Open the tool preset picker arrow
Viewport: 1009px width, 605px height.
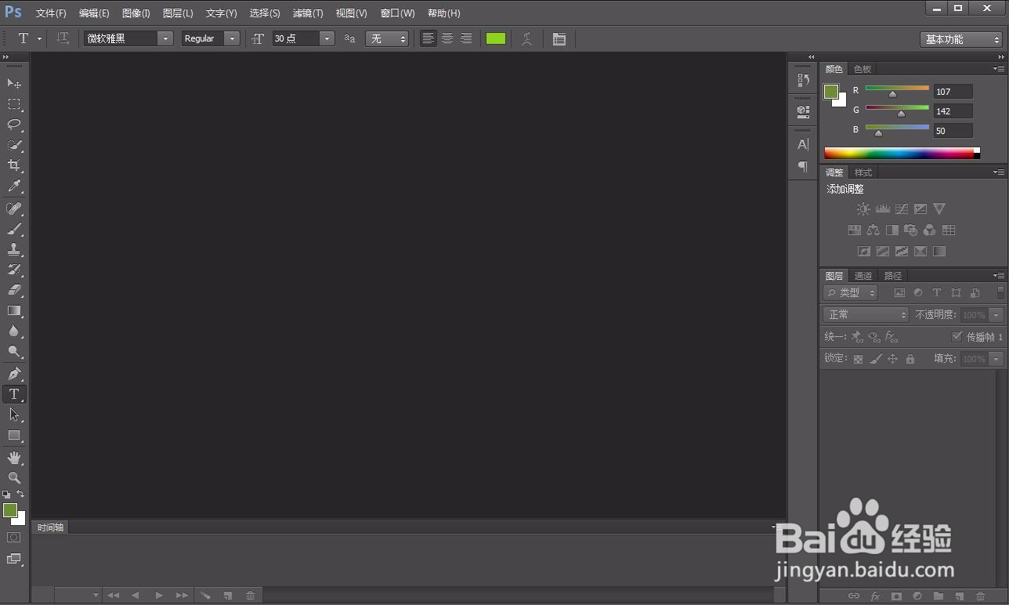[x=39, y=38]
